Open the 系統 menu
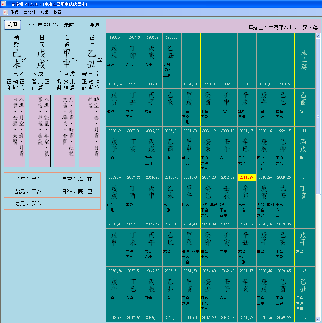The width and height of the screenshot is (322, 323). [14, 12]
